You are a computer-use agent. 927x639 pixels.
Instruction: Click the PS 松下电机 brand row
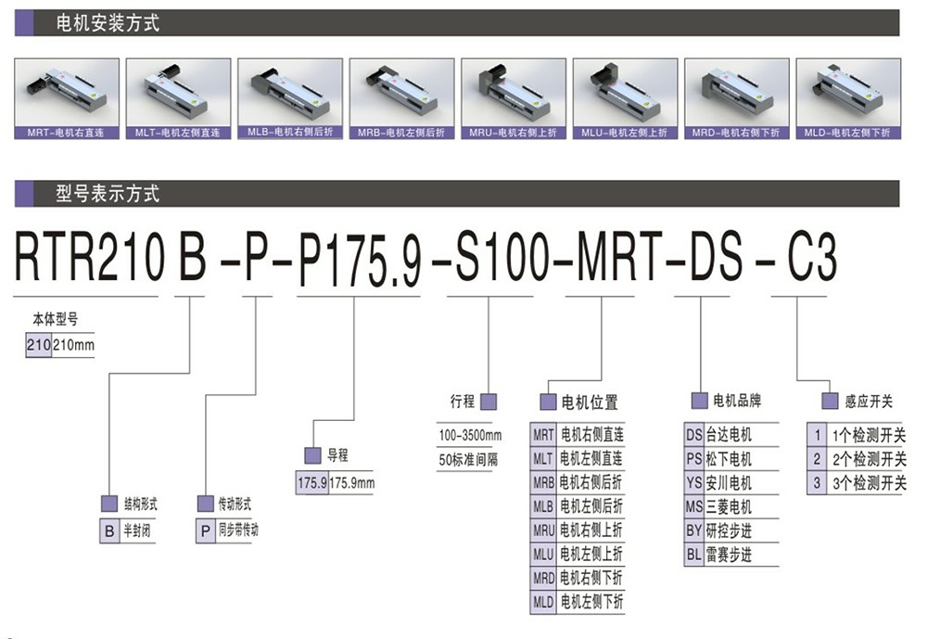(731, 458)
